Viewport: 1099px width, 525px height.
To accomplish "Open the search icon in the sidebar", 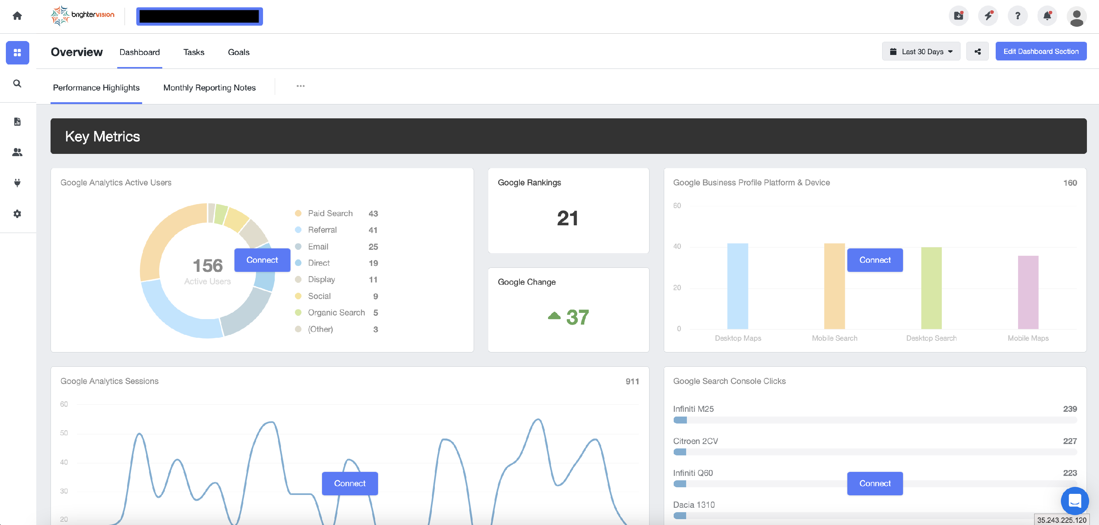I will (x=17, y=84).
